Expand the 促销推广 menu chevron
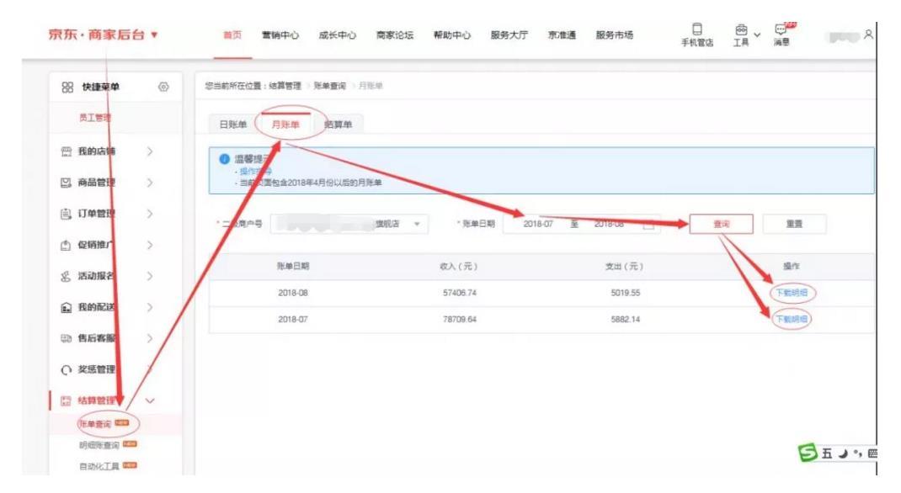901x493 pixels. pos(150,245)
